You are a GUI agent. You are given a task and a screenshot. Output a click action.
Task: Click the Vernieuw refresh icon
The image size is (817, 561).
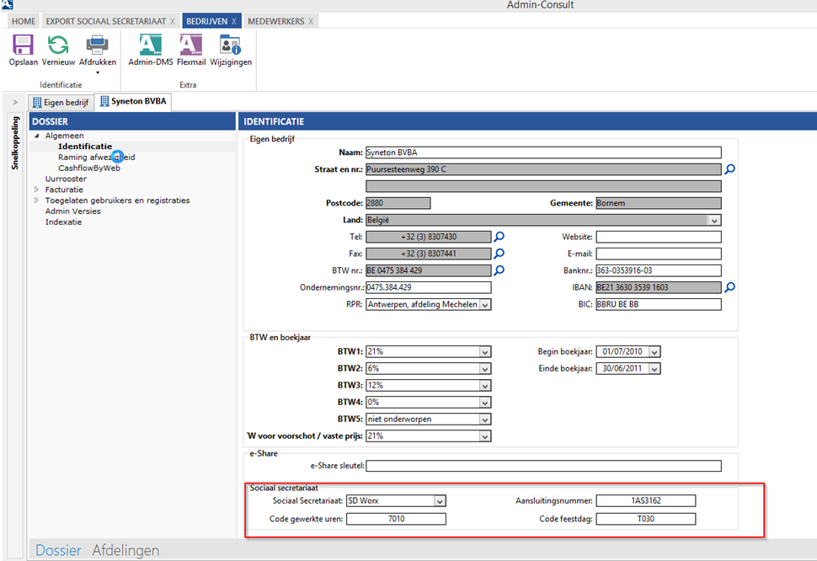pyautogui.click(x=58, y=45)
